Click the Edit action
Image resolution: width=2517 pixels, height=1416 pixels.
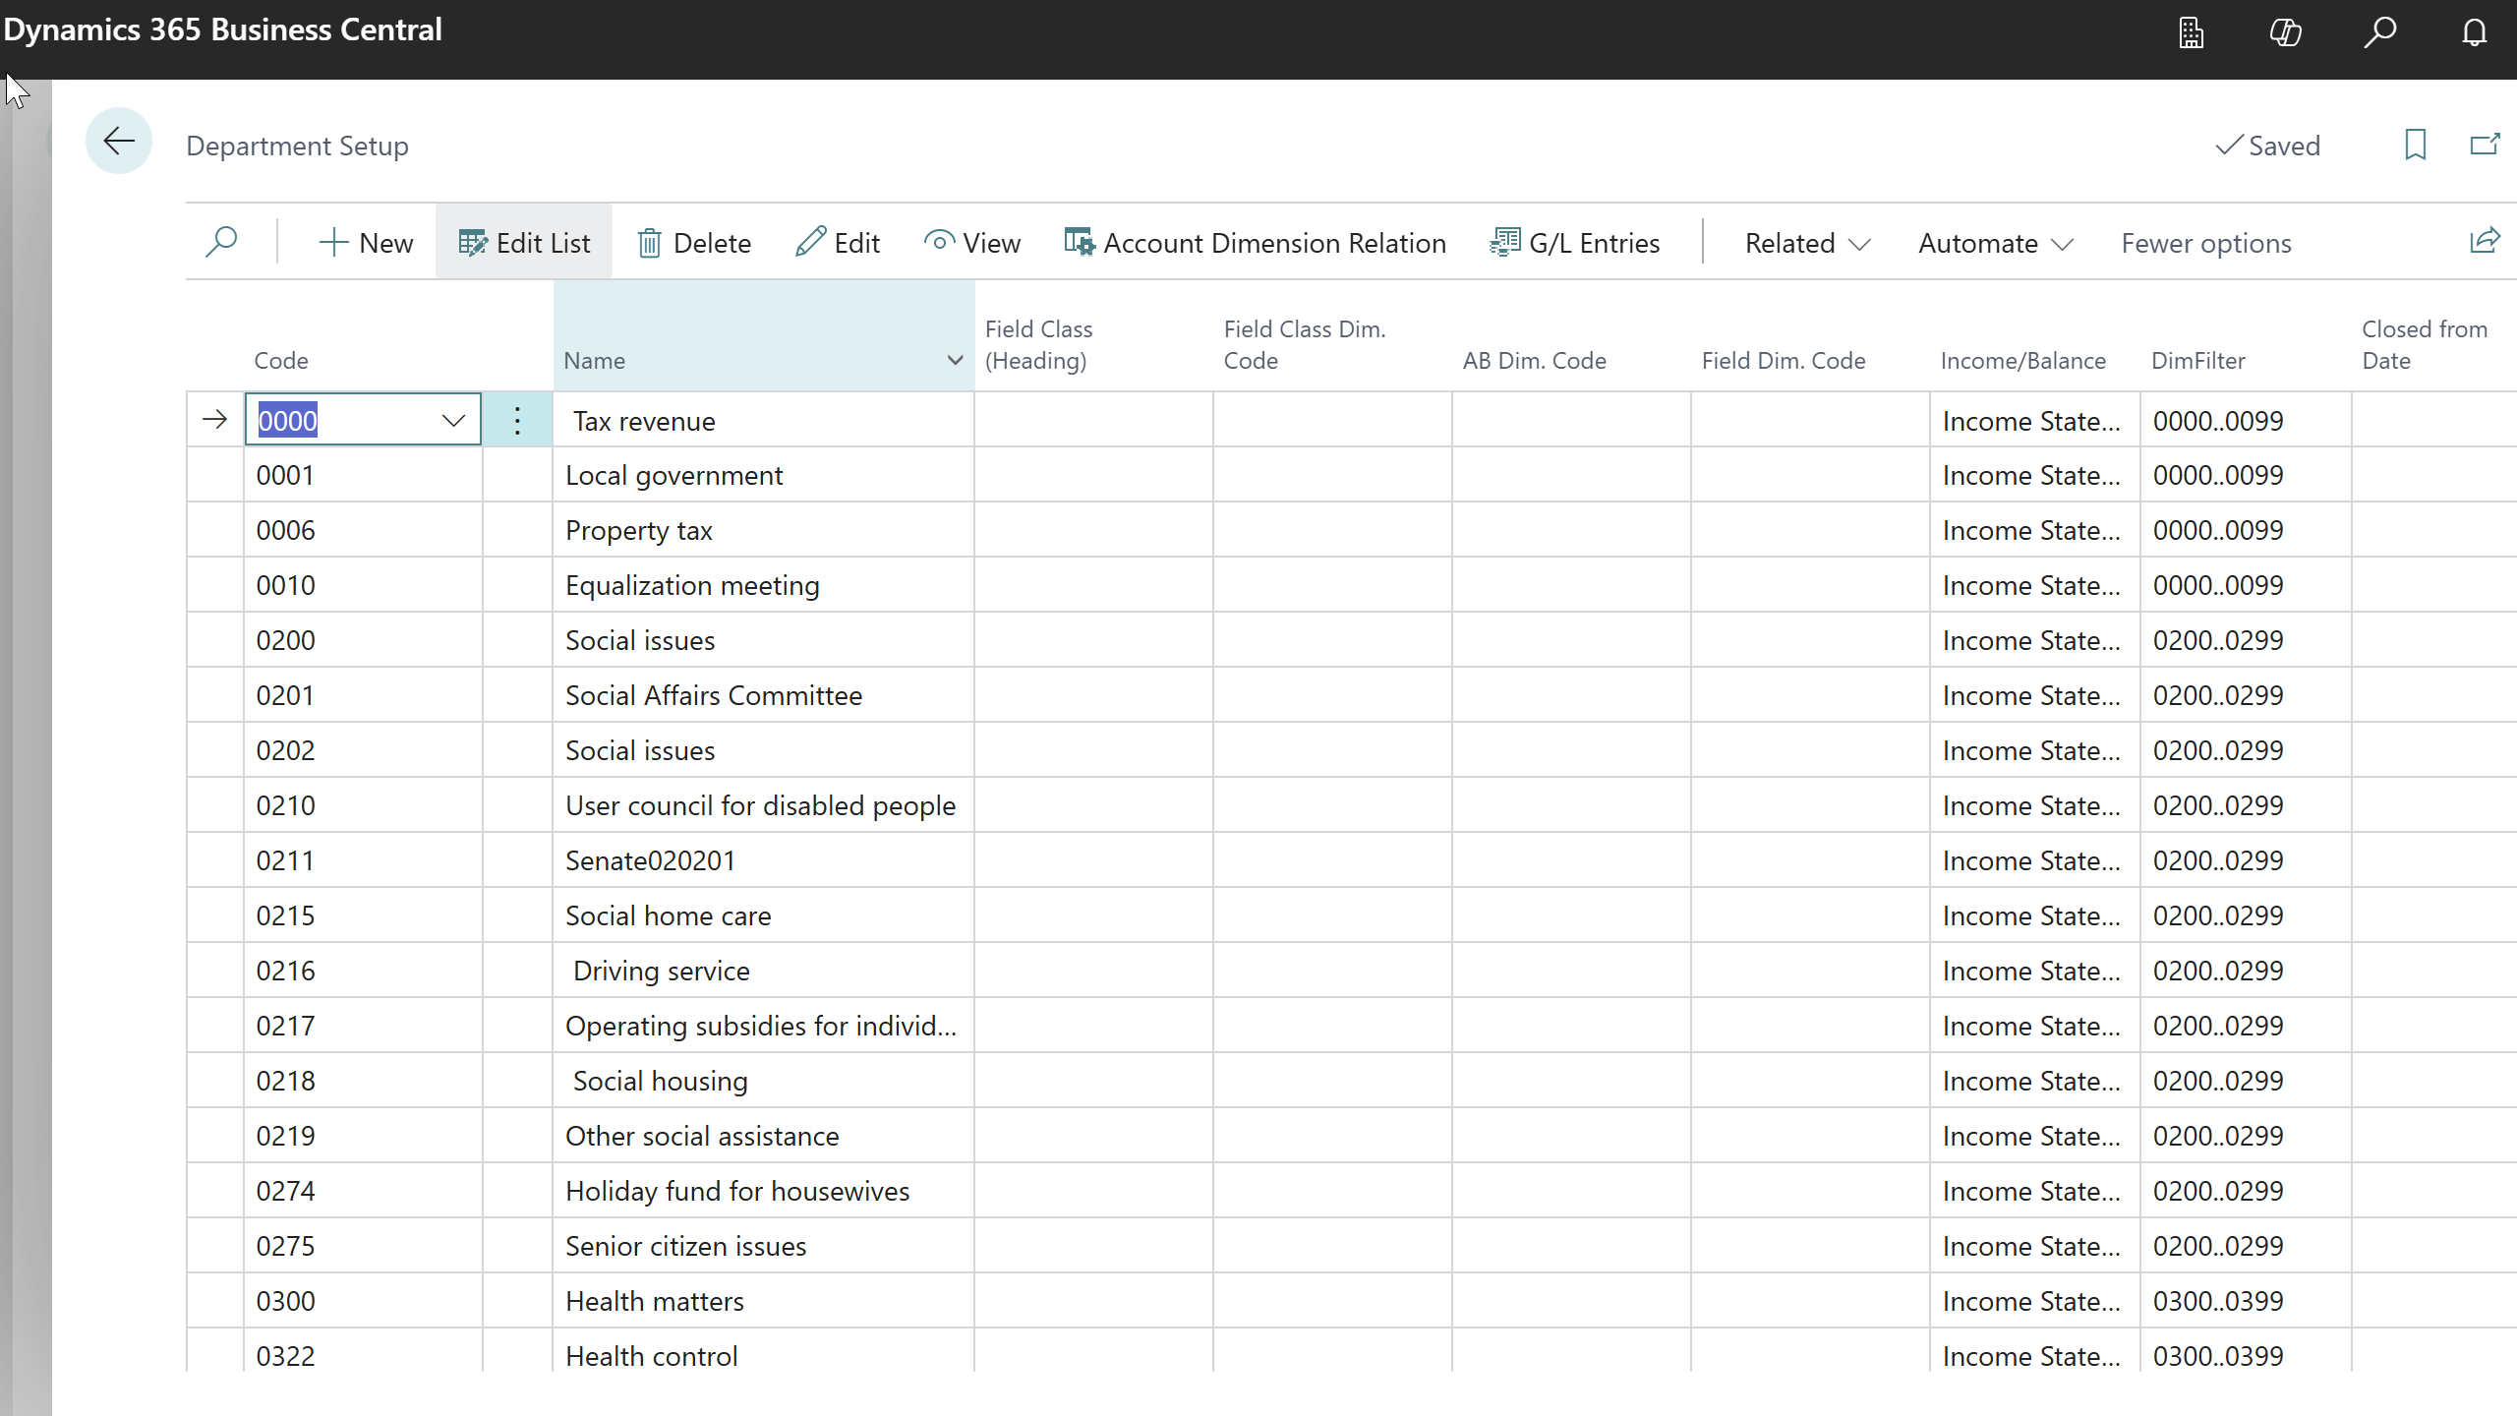click(838, 243)
